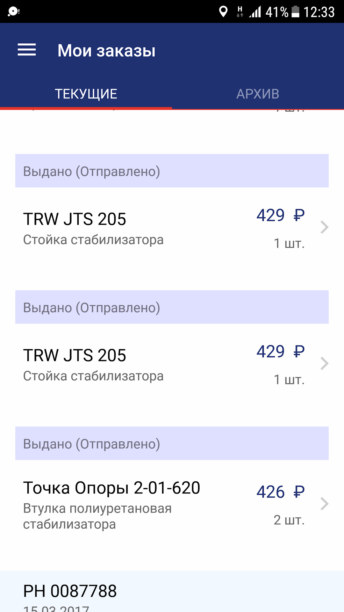
Task: Tap the notification icon in status bar
Action: [14, 12]
